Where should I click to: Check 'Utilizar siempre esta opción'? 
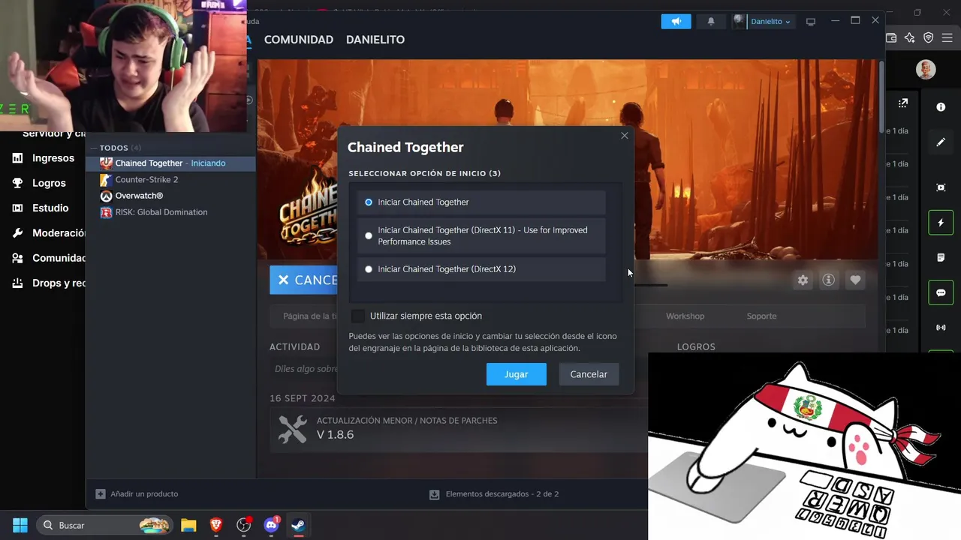(358, 316)
